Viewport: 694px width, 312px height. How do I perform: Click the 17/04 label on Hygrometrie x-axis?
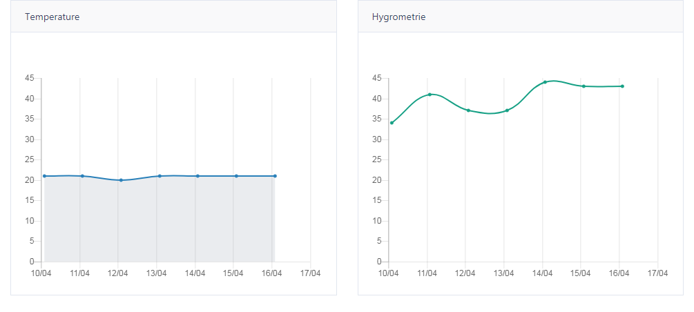tap(657, 273)
